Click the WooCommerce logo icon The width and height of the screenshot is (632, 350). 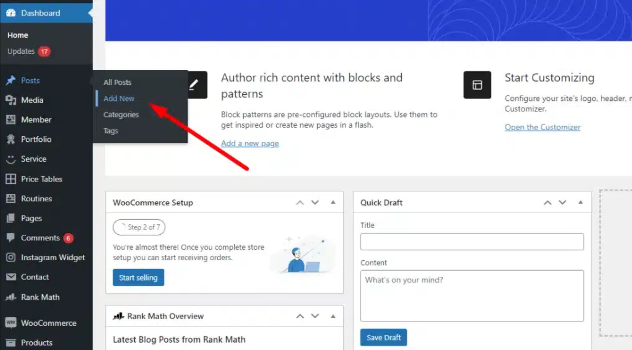click(x=11, y=323)
